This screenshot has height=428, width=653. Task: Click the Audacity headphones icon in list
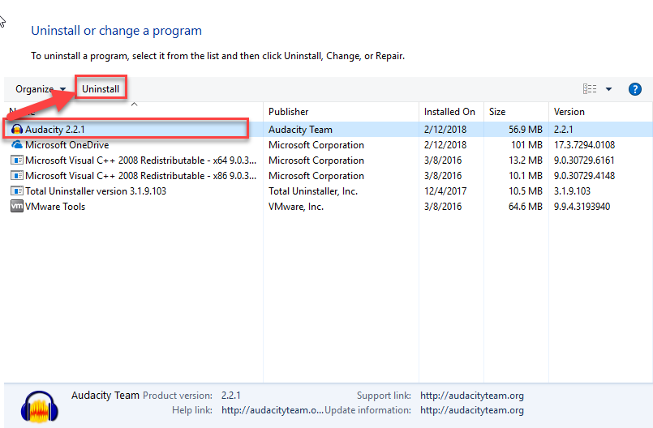click(17, 130)
